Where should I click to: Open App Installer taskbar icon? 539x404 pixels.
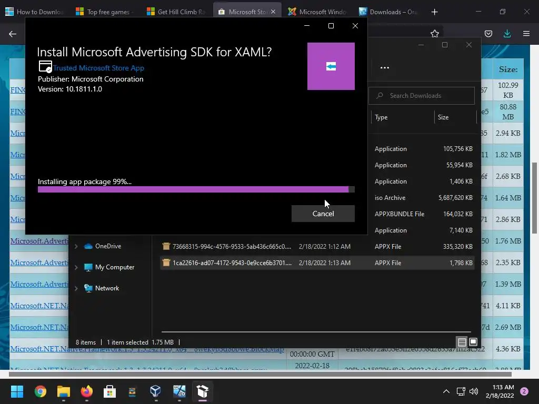click(x=203, y=391)
